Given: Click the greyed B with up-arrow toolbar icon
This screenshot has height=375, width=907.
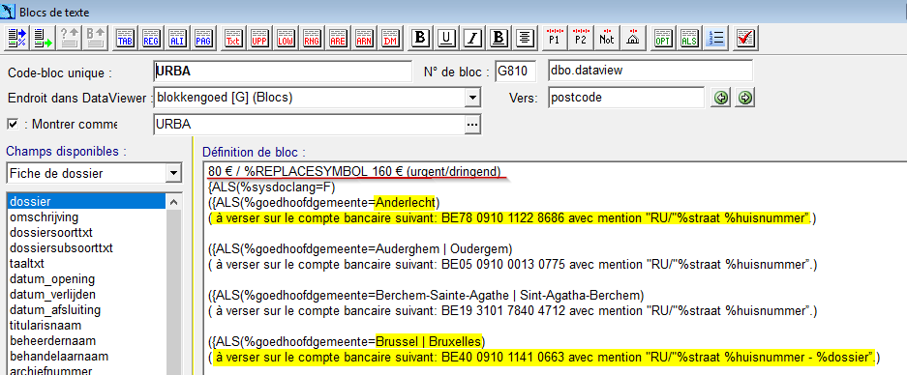Looking at the screenshot, I should pyautogui.click(x=95, y=38).
